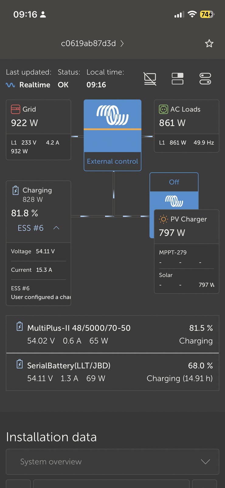The width and height of the screenshot is (225, 488).
Task: Tap the PV Charger sun icon
Action: [x=163, y=219]
